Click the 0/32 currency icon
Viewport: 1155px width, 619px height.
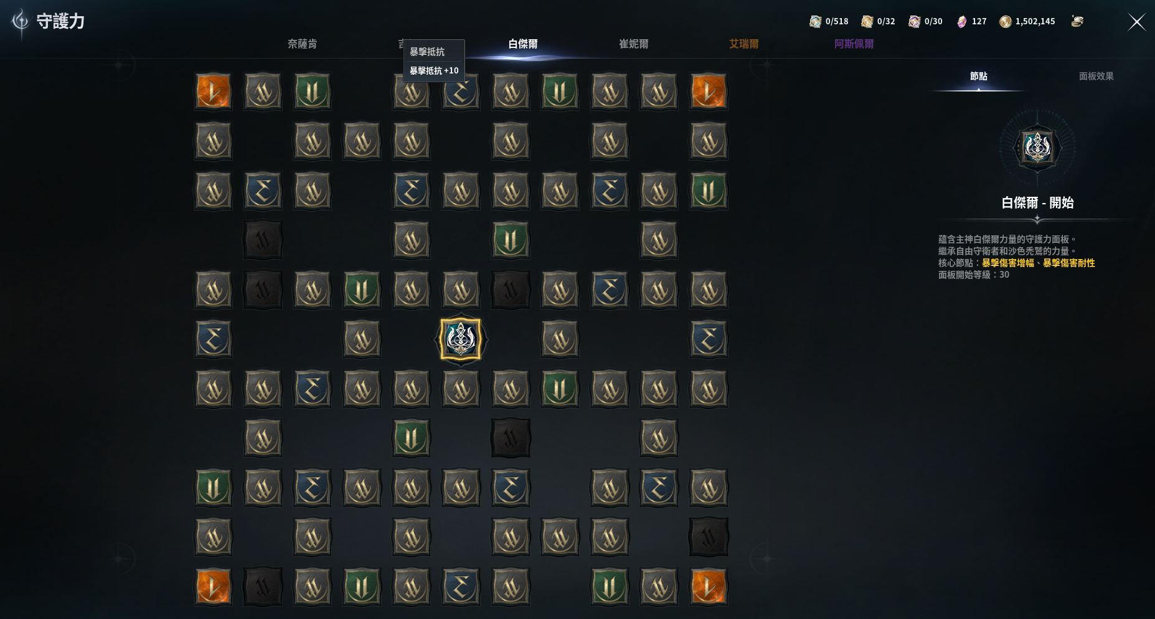(x=867, y=22)
